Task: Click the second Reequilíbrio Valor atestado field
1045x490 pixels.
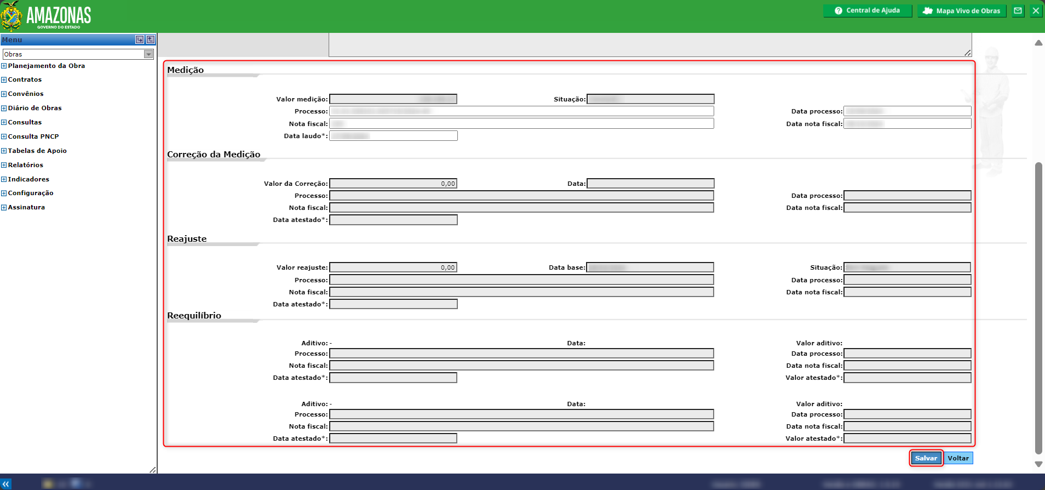Action: pos(908,438)
